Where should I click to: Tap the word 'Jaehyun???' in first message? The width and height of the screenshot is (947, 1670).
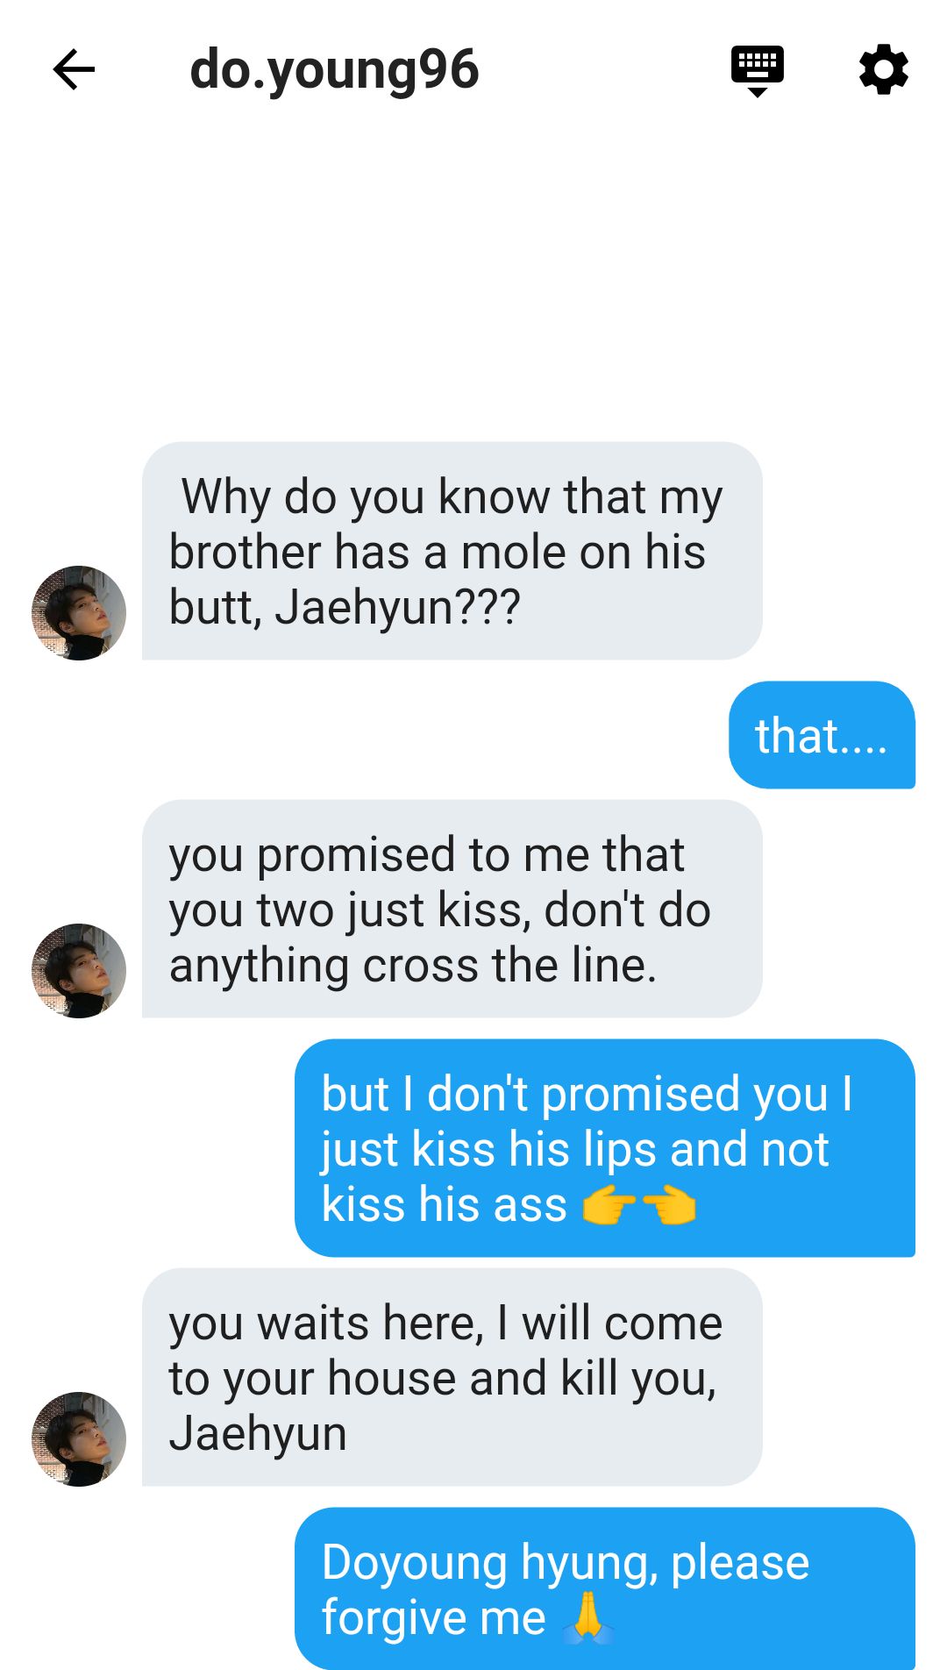click(x=398, y=607)
